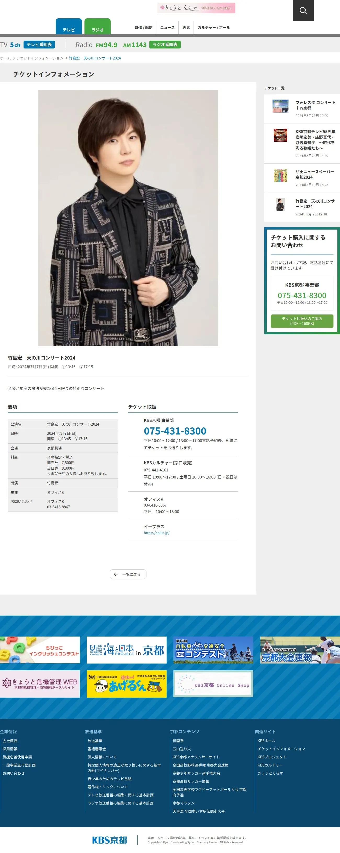Open the search magnifier icon
The height and width of the screenshot is (853, 340).
pos(303,10)
